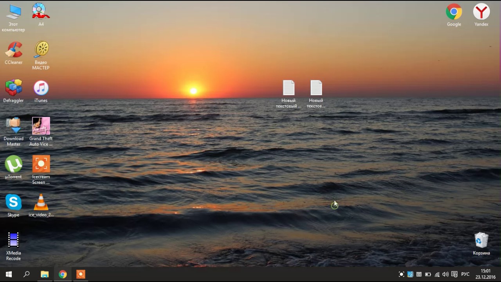Image resolution: width=501 pixels, height=282 pixels.
Task: Select the ice_video VLC file icon
Action: [41, 205]
